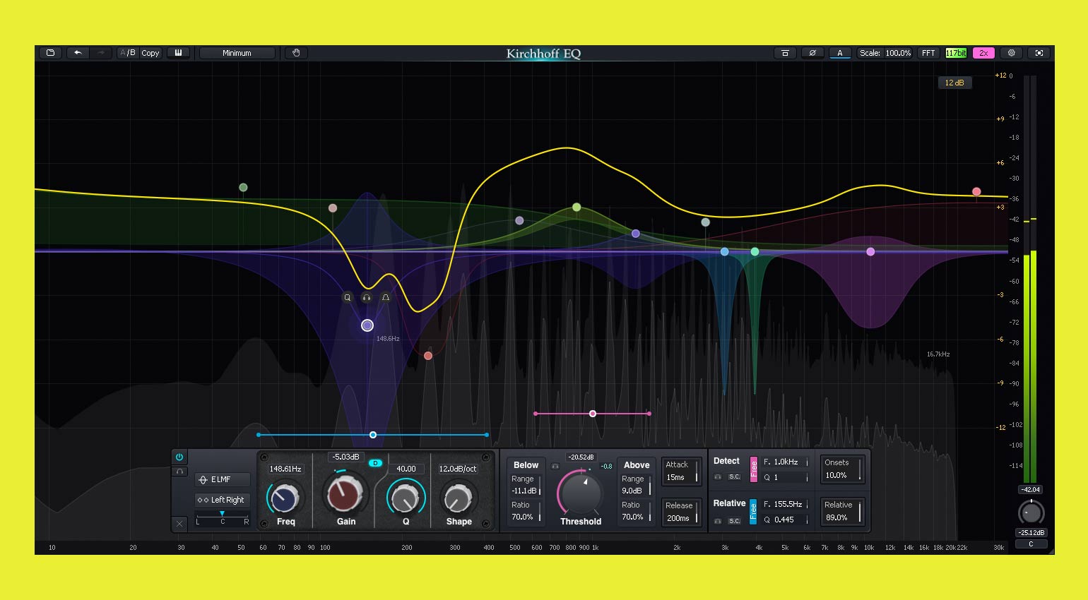This screenshot has width=1088, height=600.
Task: Open the E LMF filter type dropdown
Action: tap(223, 480)
